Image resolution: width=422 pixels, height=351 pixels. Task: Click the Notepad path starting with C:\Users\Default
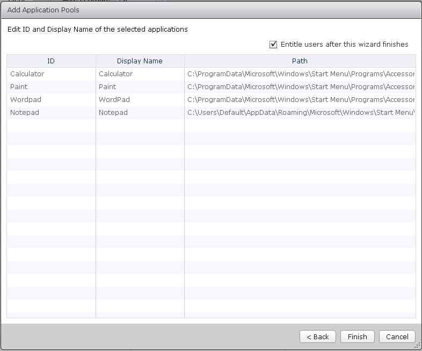coord(301,113)
